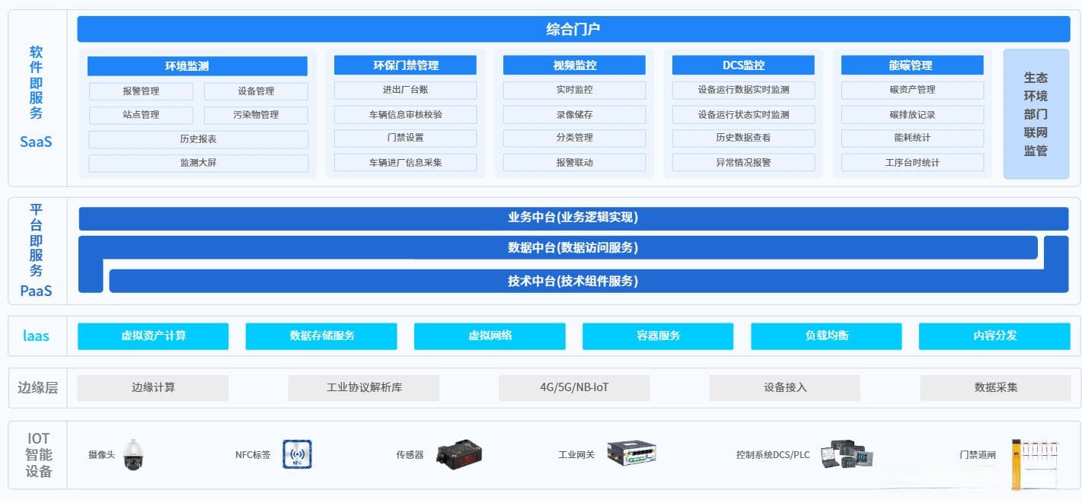Open 报警联动 item

[574, 162]
